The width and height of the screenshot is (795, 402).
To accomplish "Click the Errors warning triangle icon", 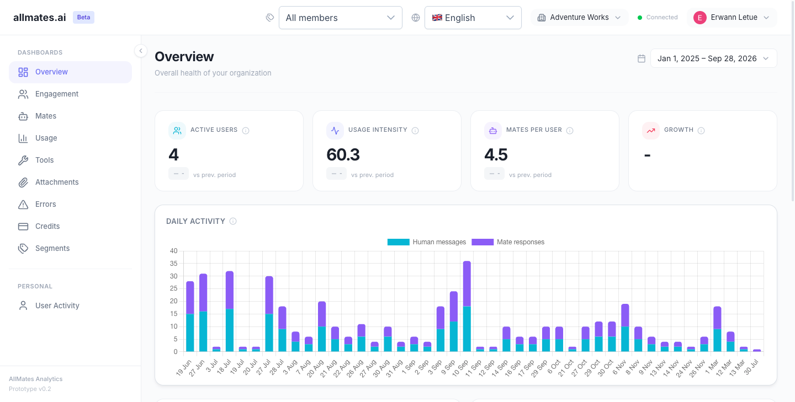I will point(23,205).
